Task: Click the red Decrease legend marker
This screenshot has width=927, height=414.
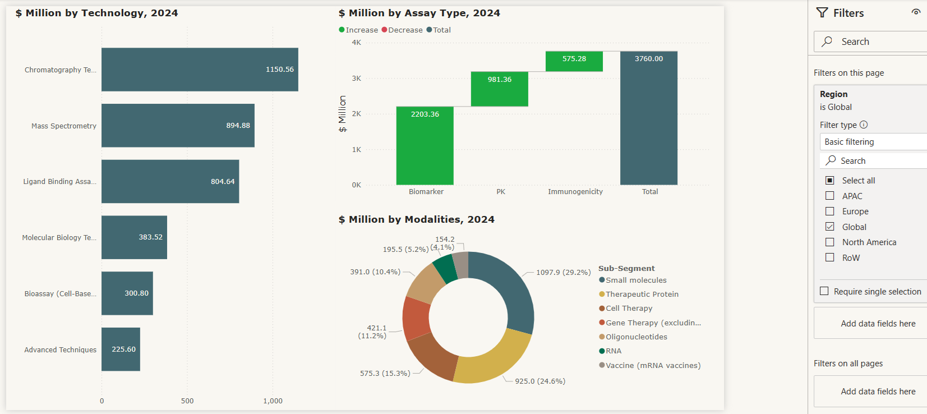Action: coord(384,30)
